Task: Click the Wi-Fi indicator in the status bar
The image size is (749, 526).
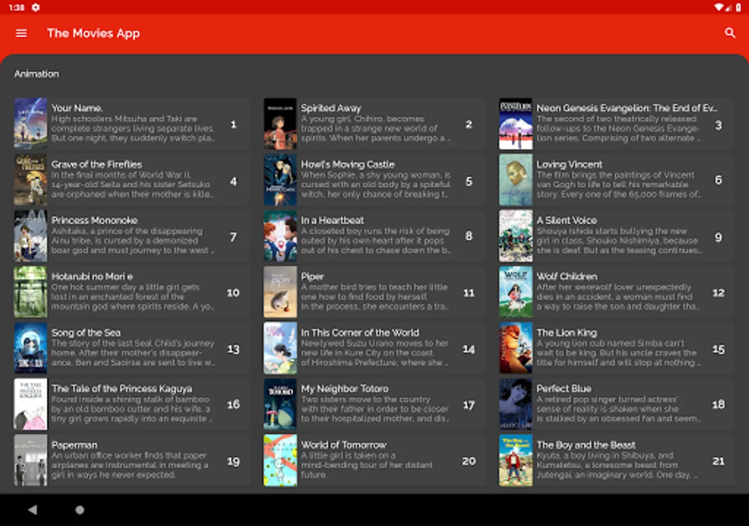Action: [x=719, y=8]
